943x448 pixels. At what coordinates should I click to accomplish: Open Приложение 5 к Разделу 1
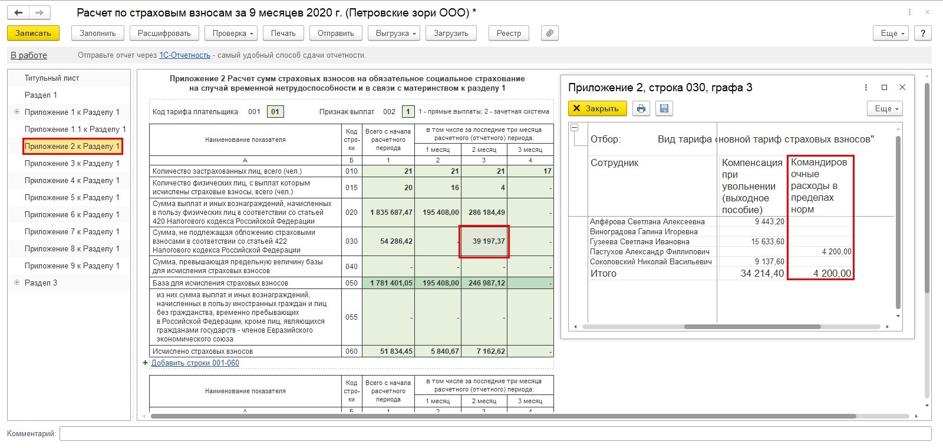point(72,197)
